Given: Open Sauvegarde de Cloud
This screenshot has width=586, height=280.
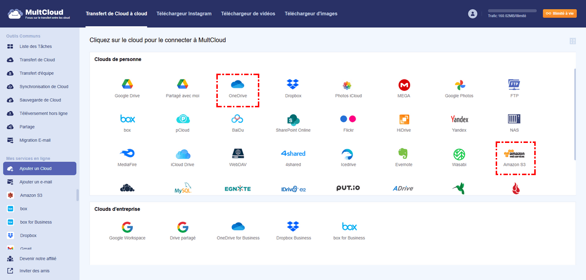Looking at the screenshot, I should pos(39,100).
